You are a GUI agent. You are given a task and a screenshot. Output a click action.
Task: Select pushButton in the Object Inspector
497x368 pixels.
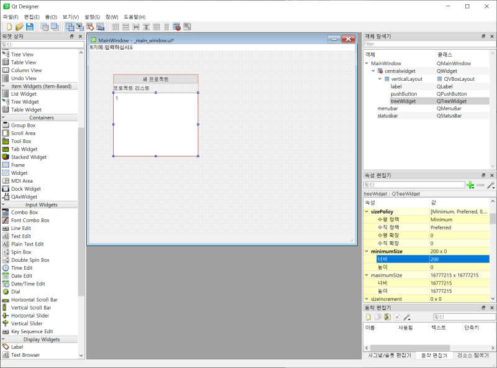click(x=404, y=94)
